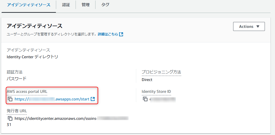Click the アイデンティティソース panel heading

point(35,26)
